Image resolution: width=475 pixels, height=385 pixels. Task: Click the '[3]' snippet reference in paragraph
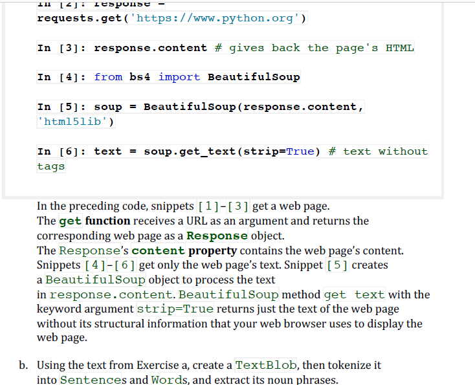pos(238,206)
